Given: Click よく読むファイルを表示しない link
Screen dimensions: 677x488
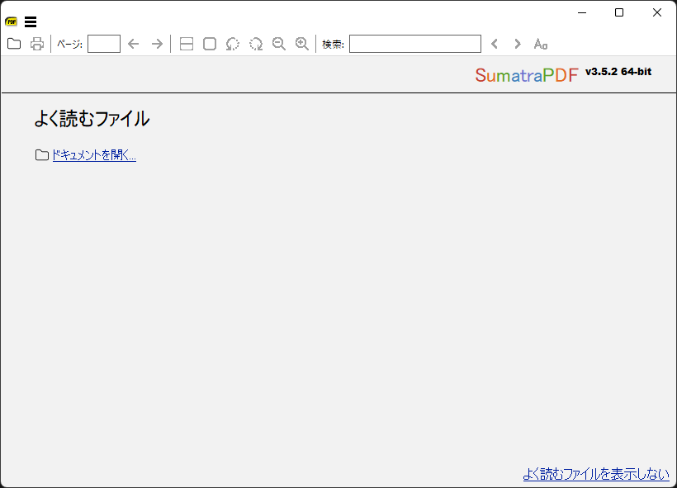Looking at the screenshot, I should pos(596,474).
